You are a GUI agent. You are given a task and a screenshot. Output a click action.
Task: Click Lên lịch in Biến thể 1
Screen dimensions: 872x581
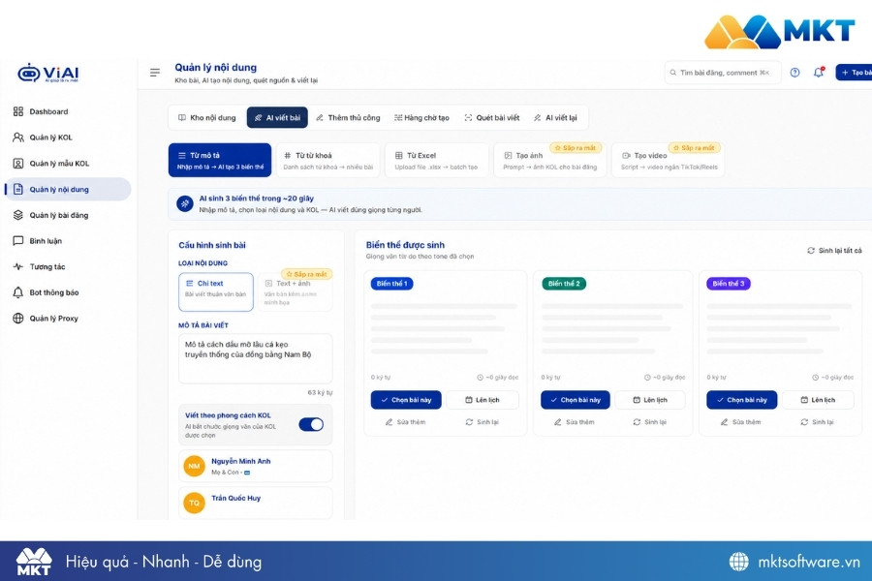[x=483, y=400]
